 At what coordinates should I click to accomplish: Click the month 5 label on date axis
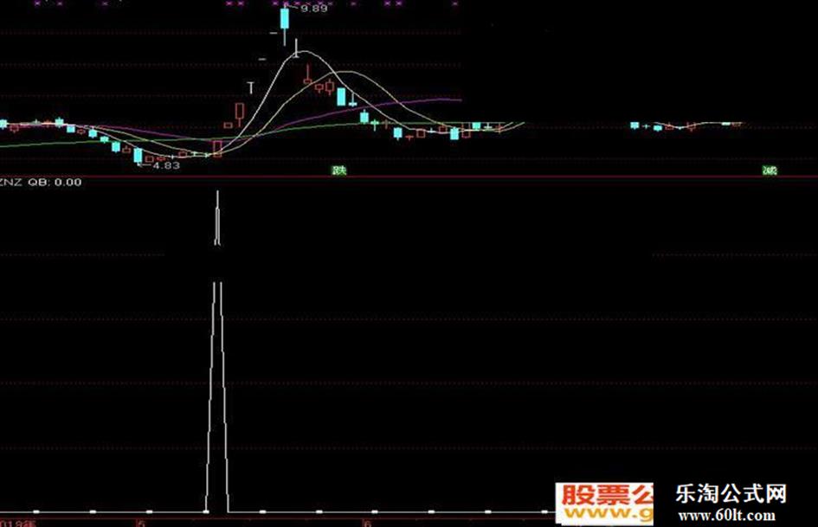click(x=140, y=523)
